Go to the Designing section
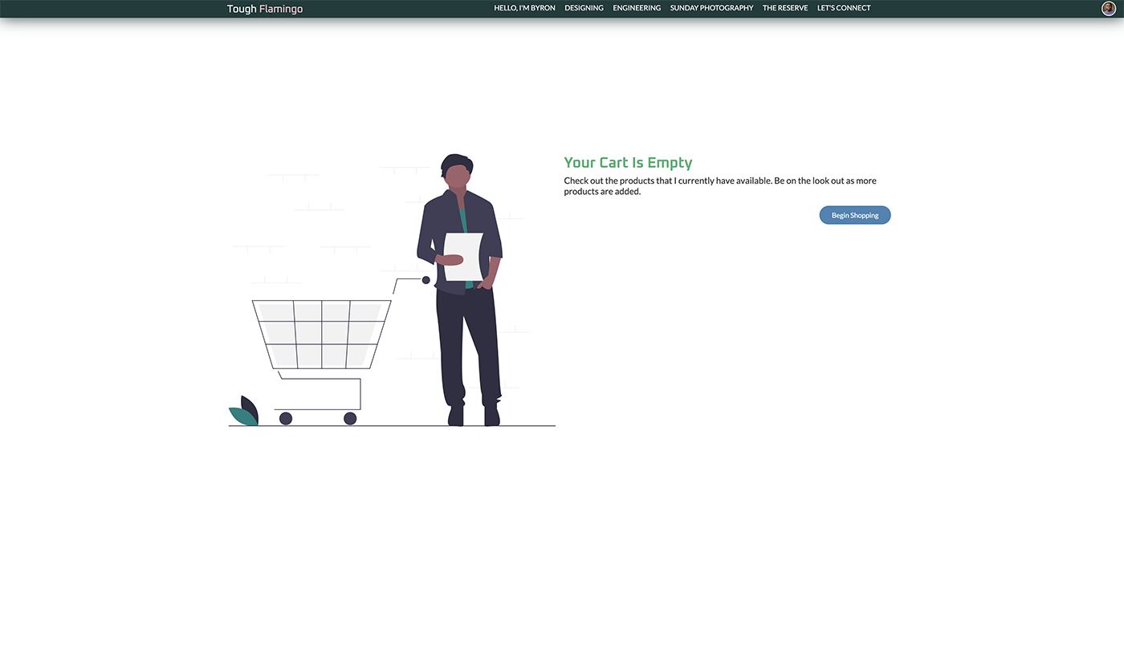The image size is (1124, 654). (x=584, y=8)
